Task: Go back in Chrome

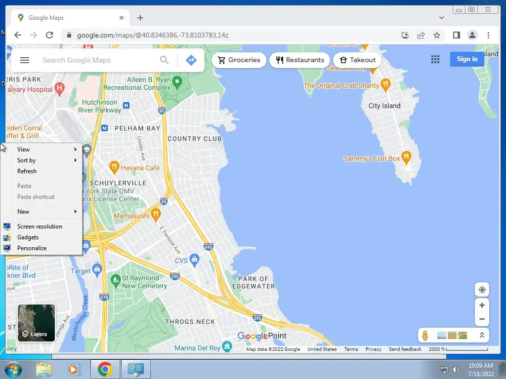Action: [18, 35]
